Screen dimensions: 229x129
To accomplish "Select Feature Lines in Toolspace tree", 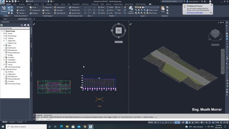I will pyautogui.click(x=12, y=43).
